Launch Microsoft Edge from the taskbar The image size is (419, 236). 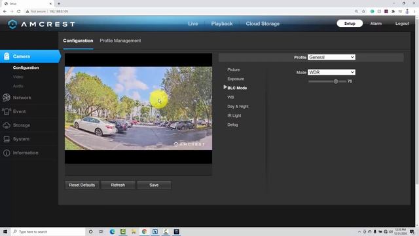112,231
